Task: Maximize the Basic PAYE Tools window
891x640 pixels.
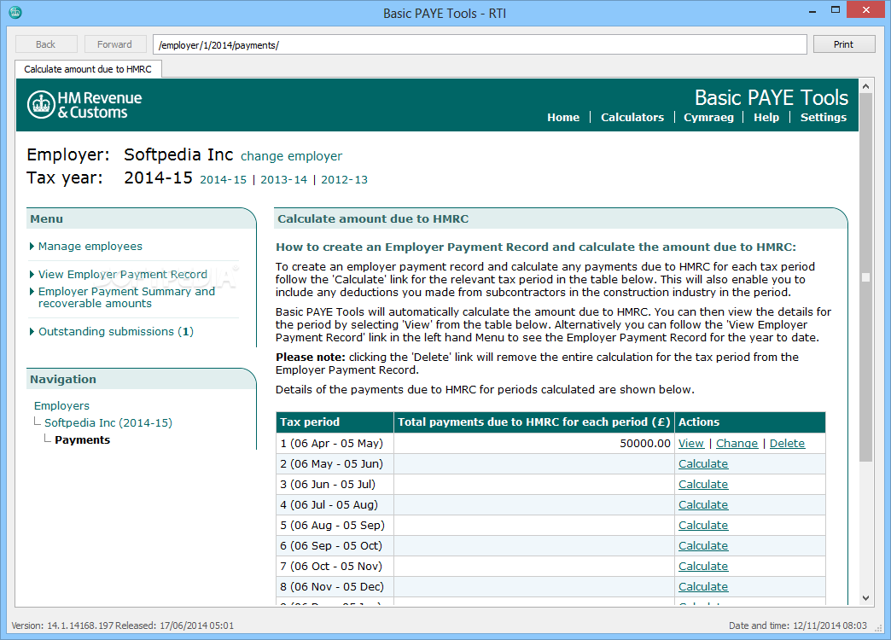Action: tap(835, 10)
